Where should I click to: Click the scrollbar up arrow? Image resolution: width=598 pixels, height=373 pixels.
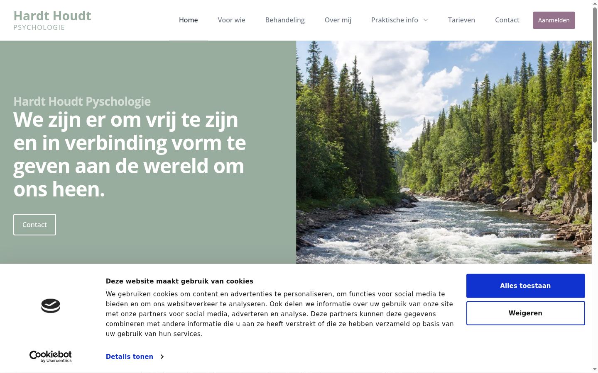point(595,3)
